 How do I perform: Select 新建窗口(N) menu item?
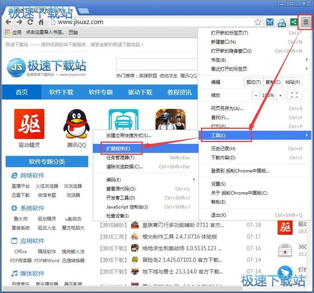point(255,42)
